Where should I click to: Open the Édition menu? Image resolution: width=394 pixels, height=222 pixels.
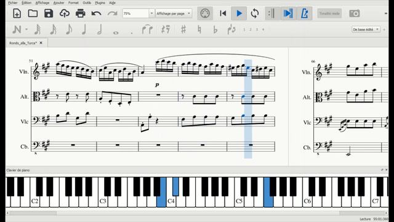tap(26, 2)
